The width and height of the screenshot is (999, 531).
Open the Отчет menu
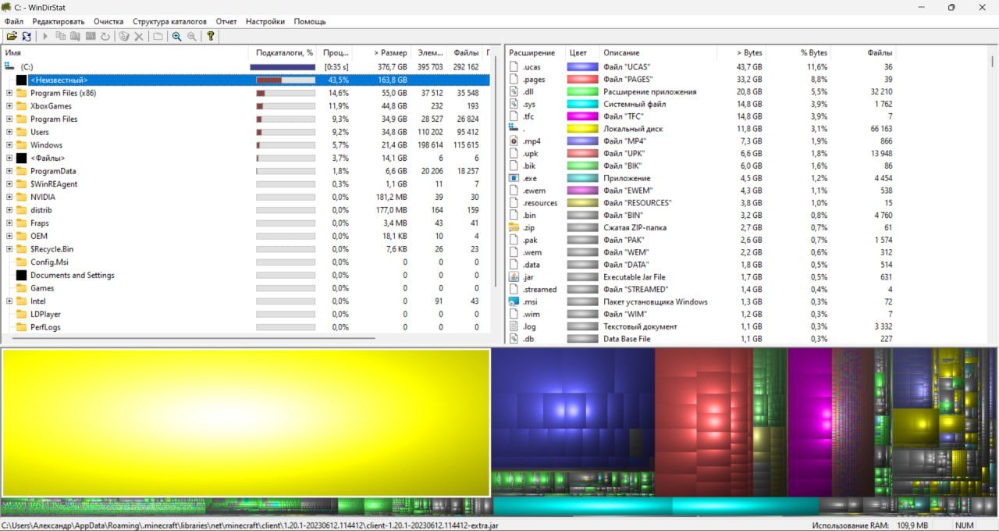226,21
